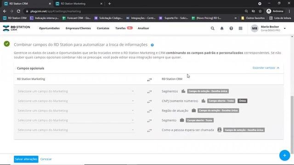Image resolution: width=294 pixels, height=165 pixels.
Task: Collapse fields with Esconder campos
Action: (x=266, y=68)
